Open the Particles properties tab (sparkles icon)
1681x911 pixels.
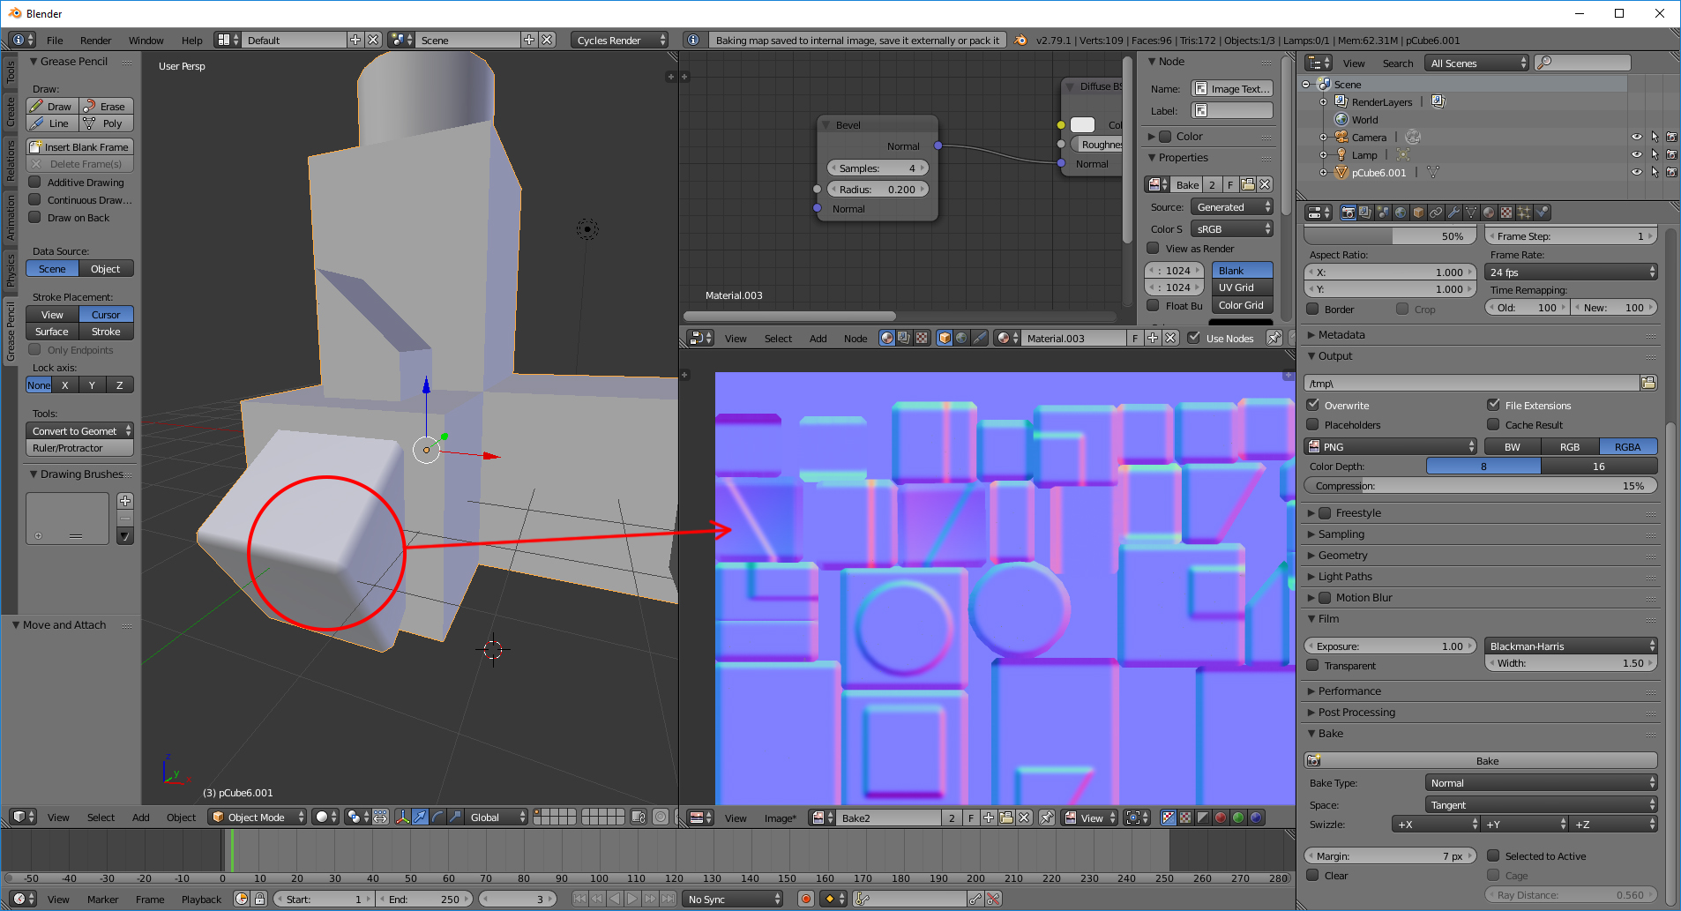[1524, 213]
